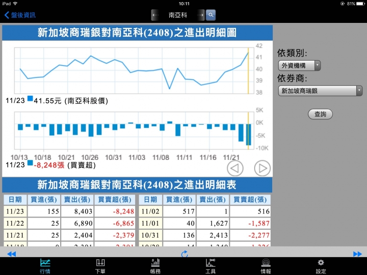Screen dimensions: 367x275
Task: Tap the detail chart title banner
Action: pyautogui.click(x=138, y=33)
